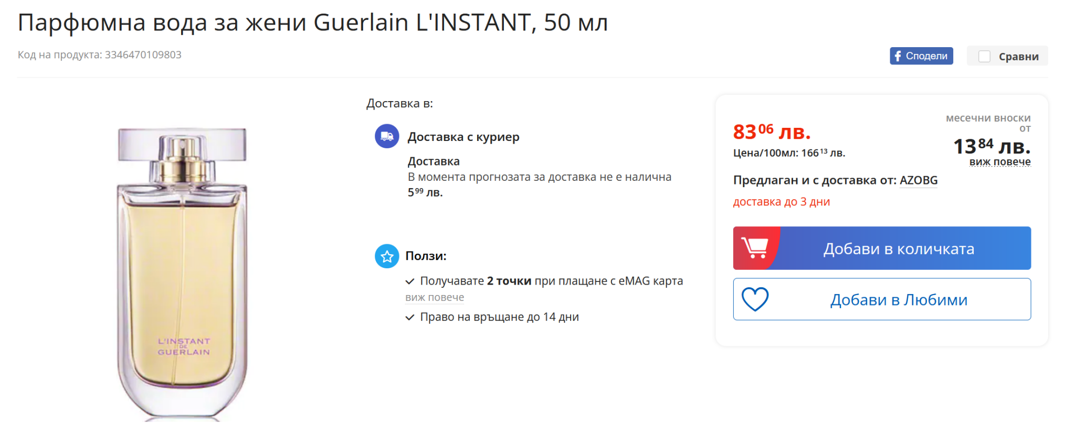Click the shopping cart icon
This screenshot has height=436, width=1075.
[x=755, y=248]
